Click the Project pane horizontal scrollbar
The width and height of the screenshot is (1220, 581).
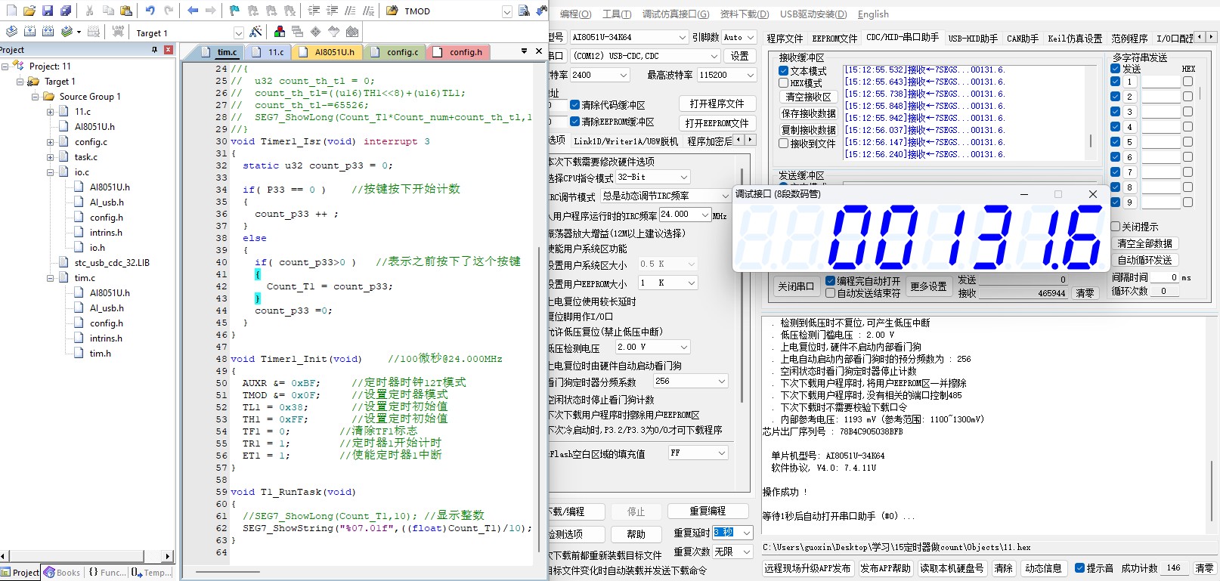(x=88, y=557)
